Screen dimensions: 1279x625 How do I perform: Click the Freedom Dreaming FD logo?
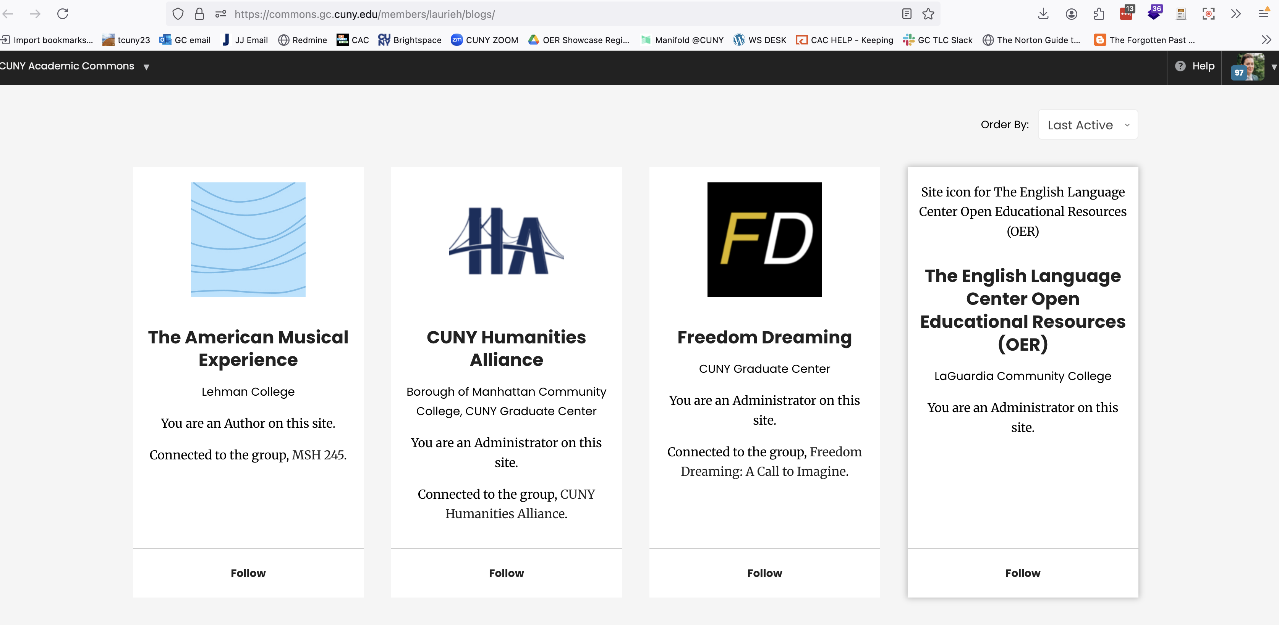tap(765, 239)
